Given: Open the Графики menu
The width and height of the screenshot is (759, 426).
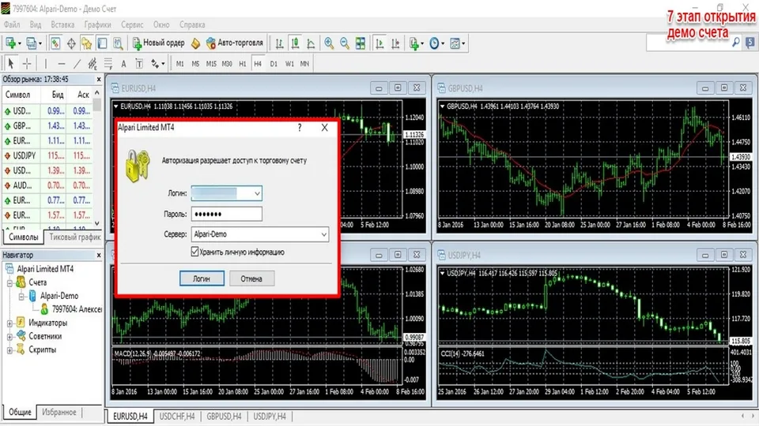Looking at the screenshot, I should (x=98, y=24).
